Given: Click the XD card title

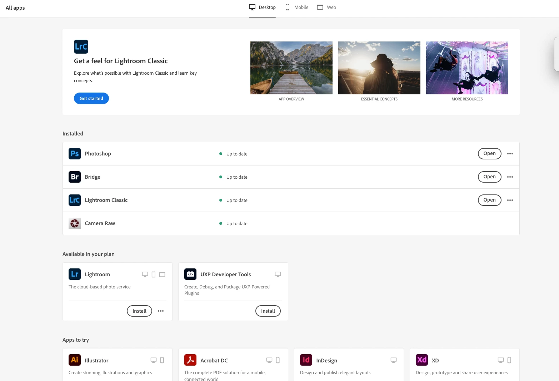Looking at the screenshot, I should tap(435, 361).
